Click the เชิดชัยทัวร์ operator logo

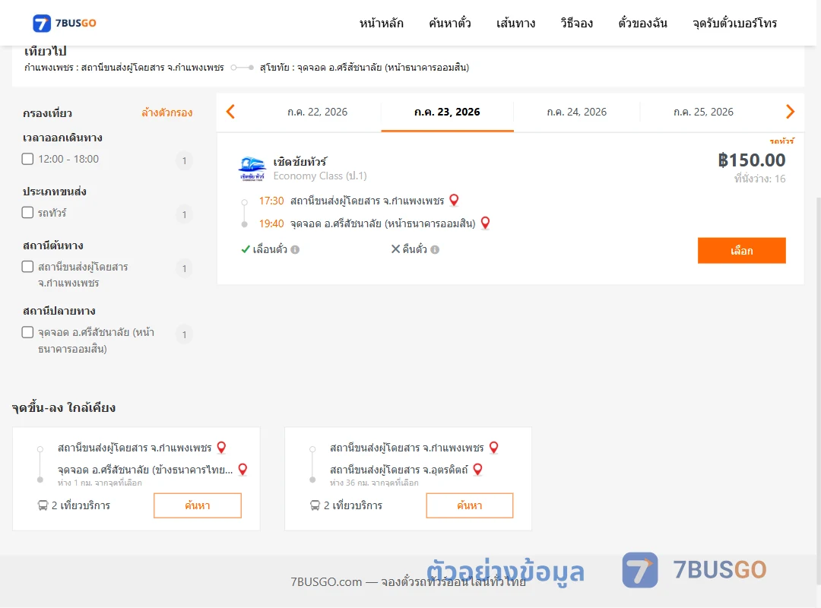(252, 169)
